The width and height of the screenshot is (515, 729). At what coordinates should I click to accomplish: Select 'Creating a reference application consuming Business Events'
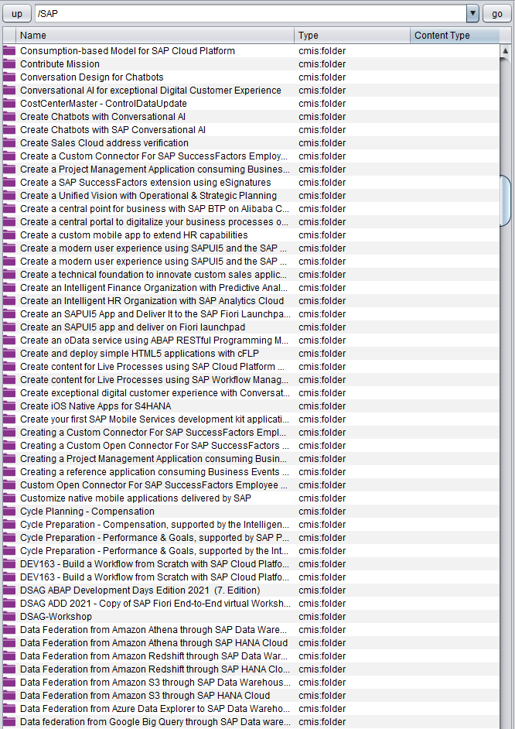click(155, 472)
